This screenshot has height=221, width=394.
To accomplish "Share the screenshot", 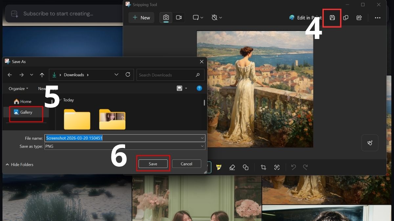I will [x=359, y=18].
